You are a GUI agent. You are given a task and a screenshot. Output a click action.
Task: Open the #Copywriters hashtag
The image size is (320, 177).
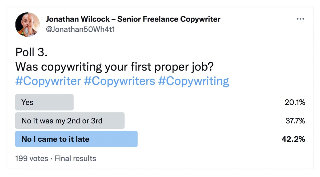click(x=119, y=81)
